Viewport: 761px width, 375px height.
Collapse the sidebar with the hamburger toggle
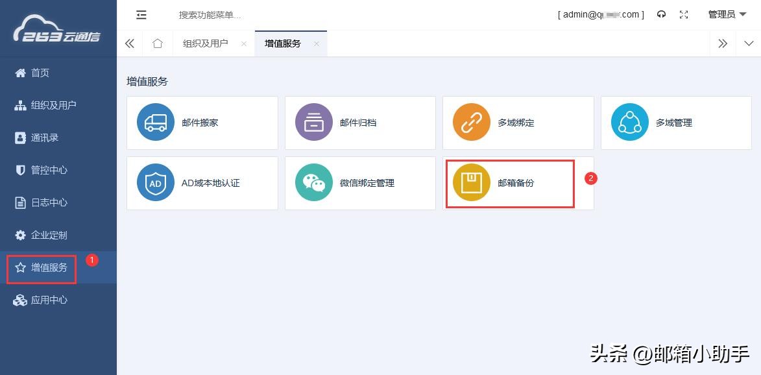pos(141,14)
